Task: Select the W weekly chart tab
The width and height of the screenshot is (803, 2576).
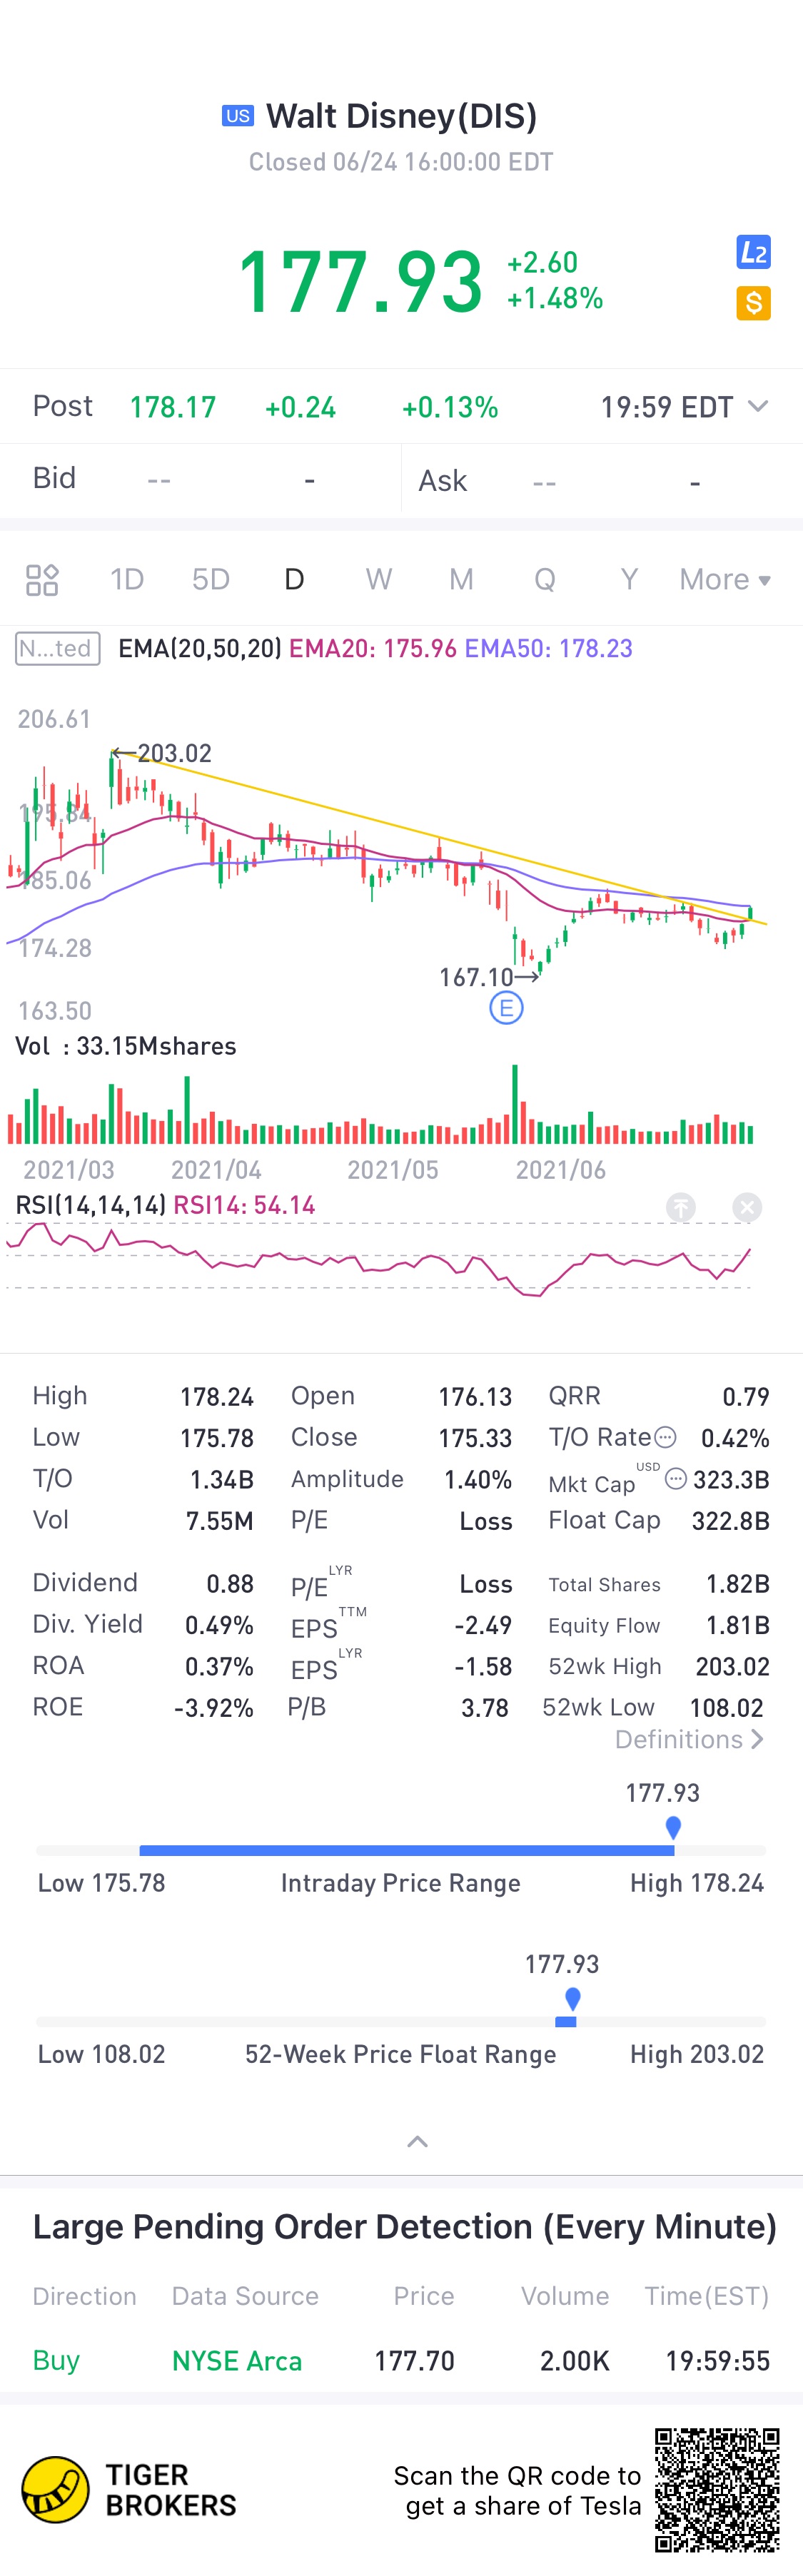Action: click(378, 580)
